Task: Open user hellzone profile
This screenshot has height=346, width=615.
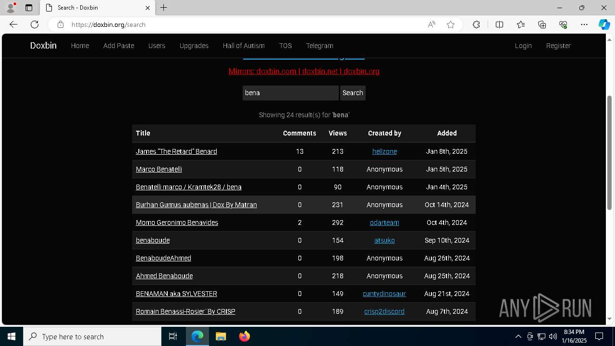Action: coord(385,151)
